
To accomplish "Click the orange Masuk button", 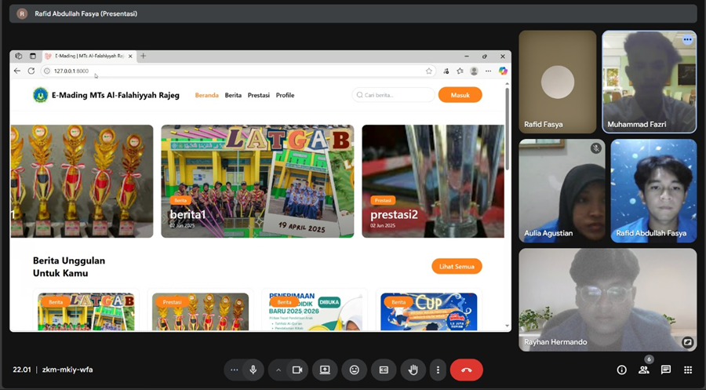I will pos(460,95).
